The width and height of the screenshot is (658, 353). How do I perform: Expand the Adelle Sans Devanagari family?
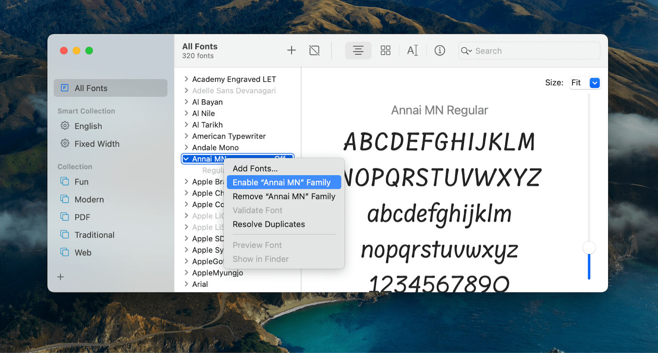(186, 91)
